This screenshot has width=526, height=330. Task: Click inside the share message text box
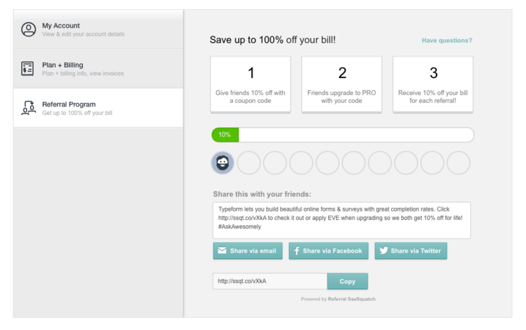341,220
